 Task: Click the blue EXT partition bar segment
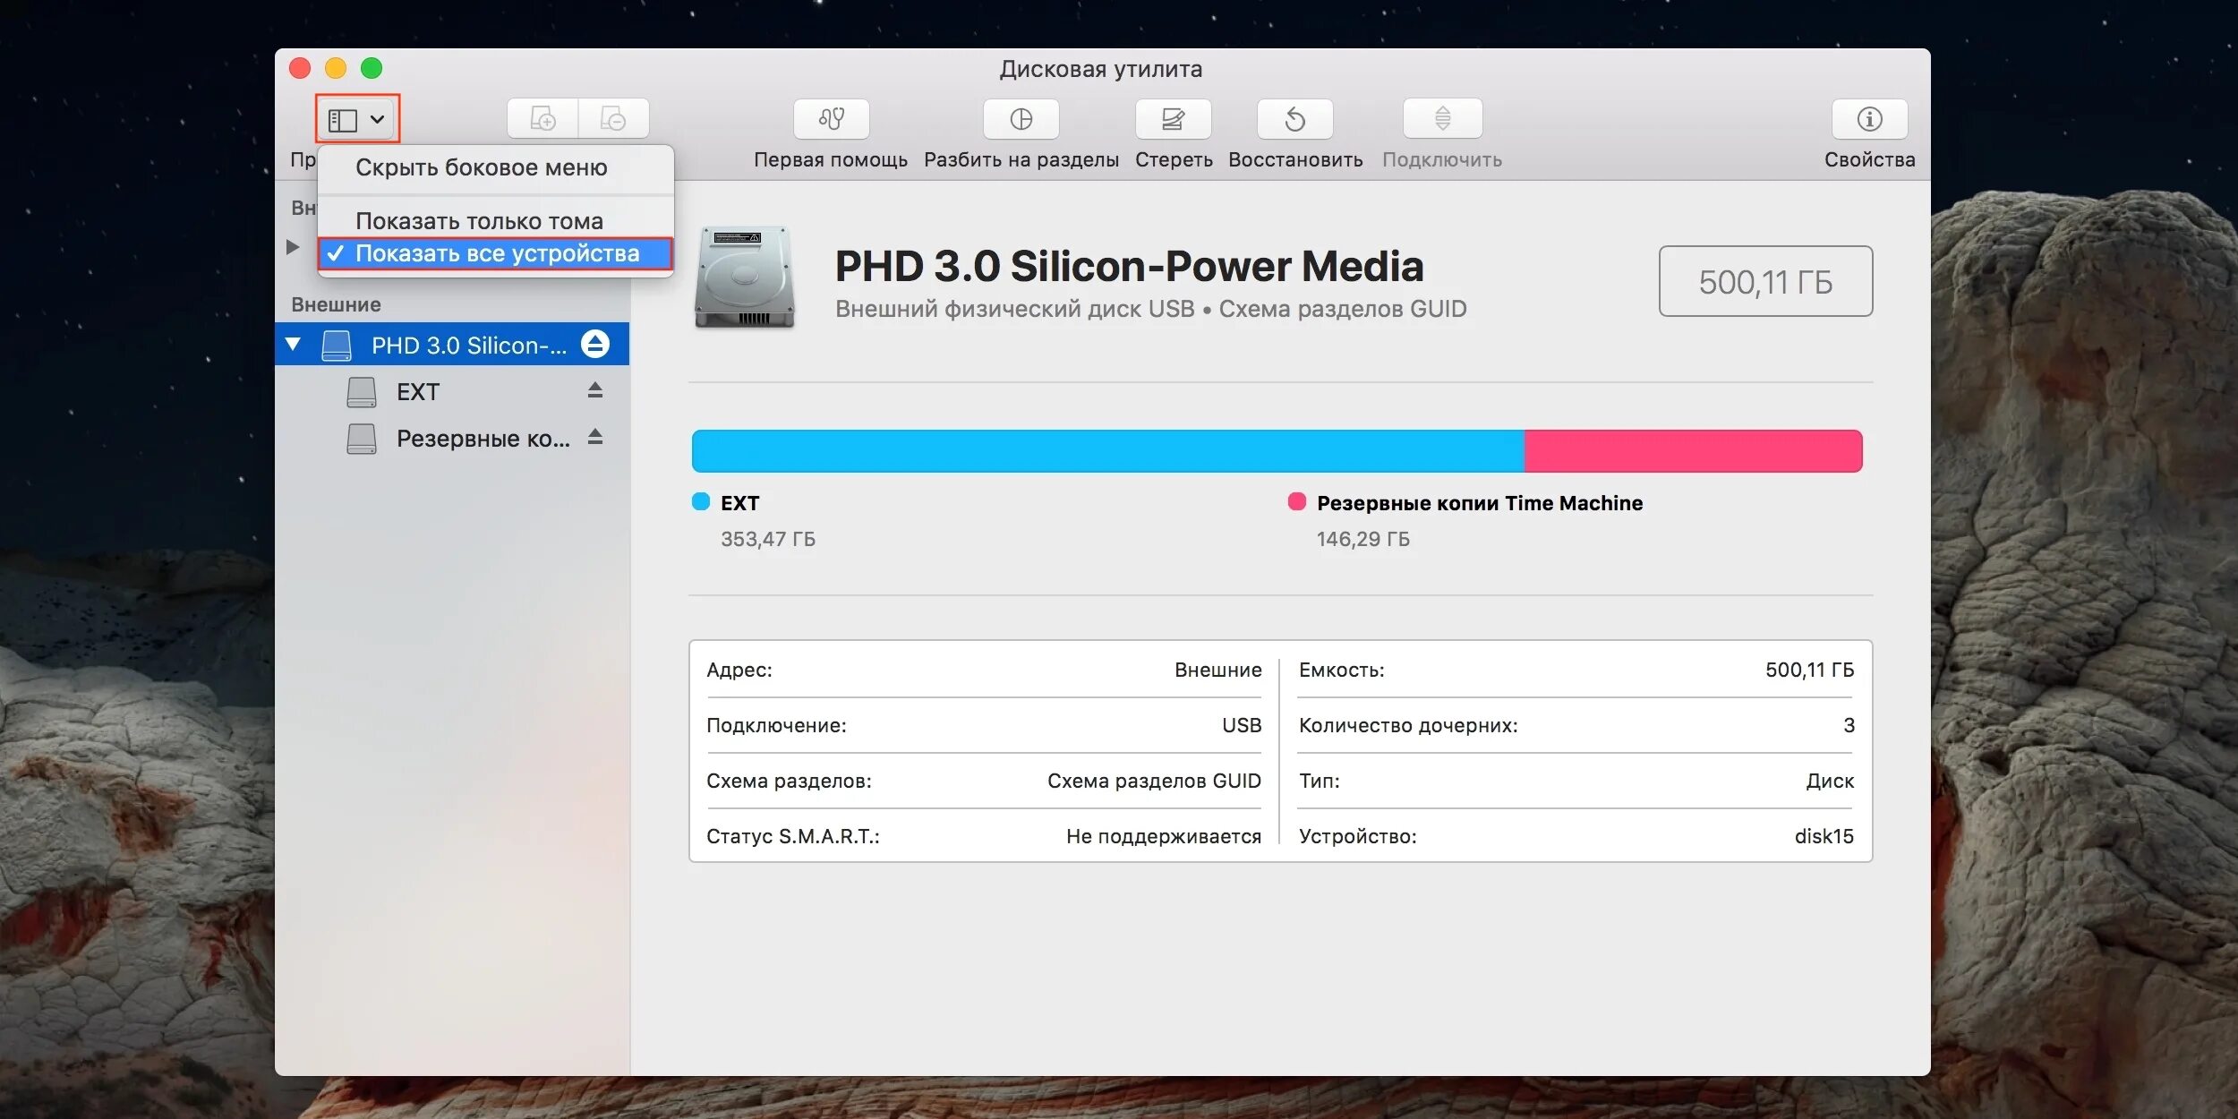click(x=1107, y=450)
